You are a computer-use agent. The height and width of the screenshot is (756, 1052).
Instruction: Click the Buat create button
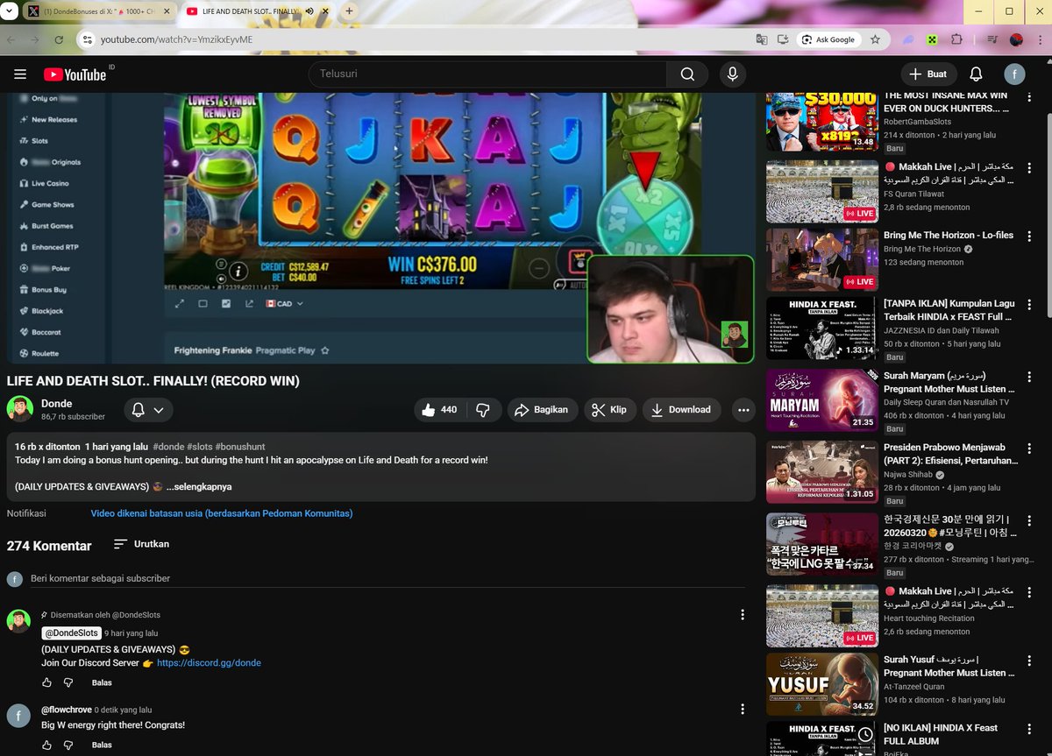point(928,74)
